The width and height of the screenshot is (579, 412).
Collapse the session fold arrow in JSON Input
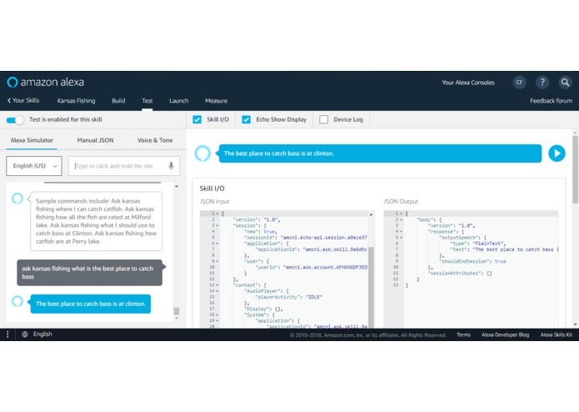pos(217,225)
